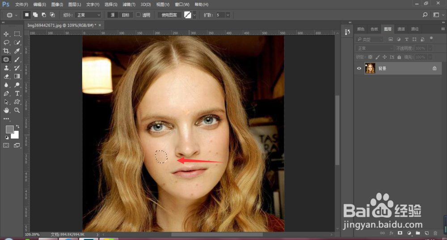Image resolution: width=447 pixels, height=240 pixels.
Task: Select the Hand tool
Action: click(x=6, y=110)
